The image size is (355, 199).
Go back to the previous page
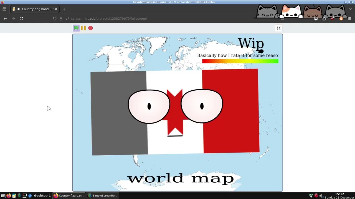tap(5, 19)
